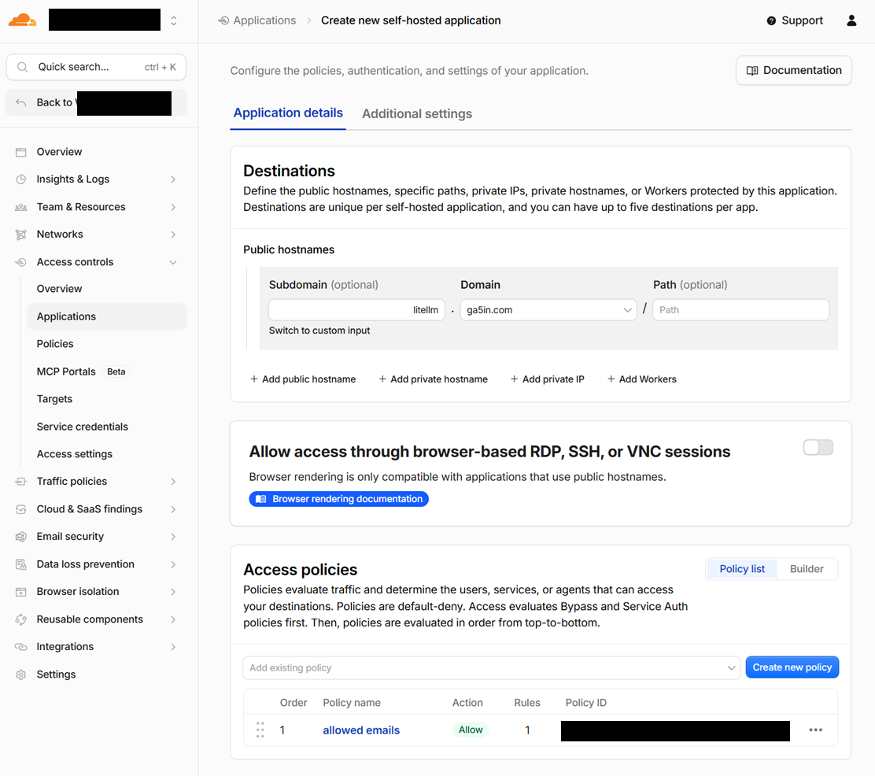Click the Networks sidebar icon
The width and height of the screenshot is (875, 776).
(x=21, y=235)
